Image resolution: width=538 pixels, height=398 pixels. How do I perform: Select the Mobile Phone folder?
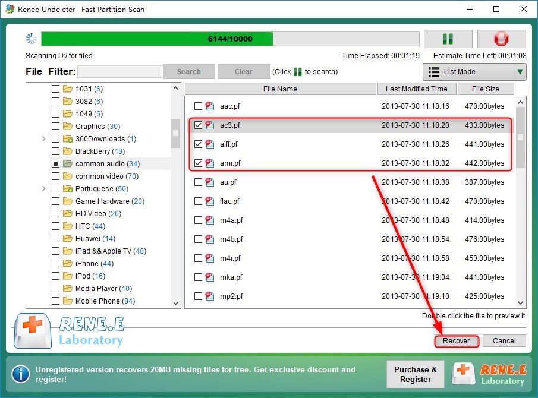[105, 301]
